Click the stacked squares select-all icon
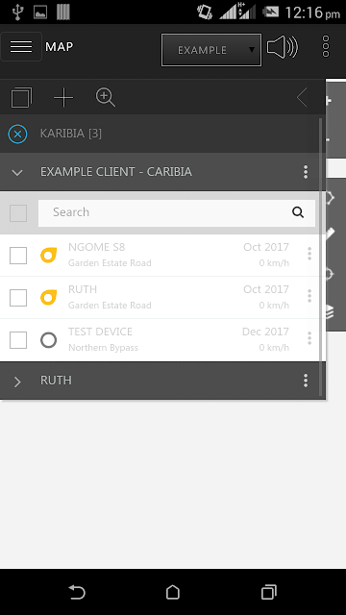Viewport: 346px width, 615px height. (x=21, y=97)
